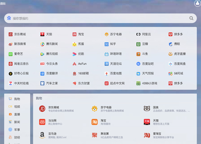
Task: Select 购物 in the sidebar categories
Action: tap(14, 99)
